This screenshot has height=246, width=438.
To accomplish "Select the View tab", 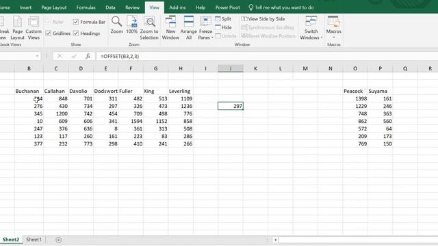I will pyautogui.click(x=154, y=8).
